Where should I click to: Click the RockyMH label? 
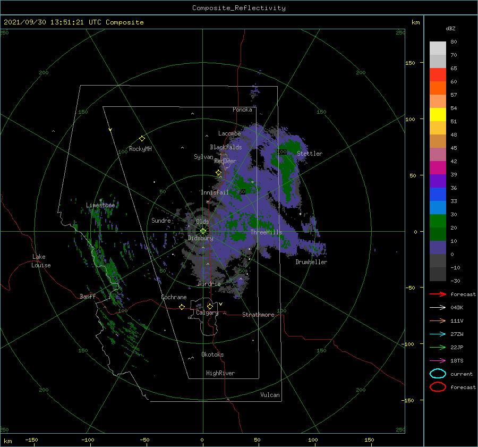140,149
